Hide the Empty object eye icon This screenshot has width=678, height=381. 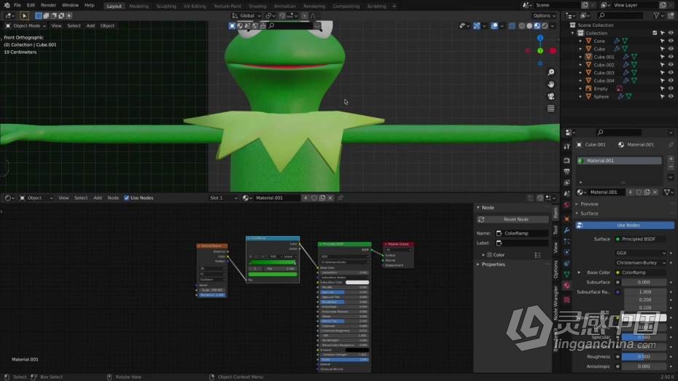(x=671, y=89)
